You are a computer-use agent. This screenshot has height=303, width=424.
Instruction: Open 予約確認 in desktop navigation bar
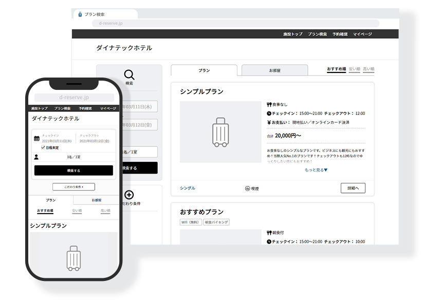click(340, 34)
